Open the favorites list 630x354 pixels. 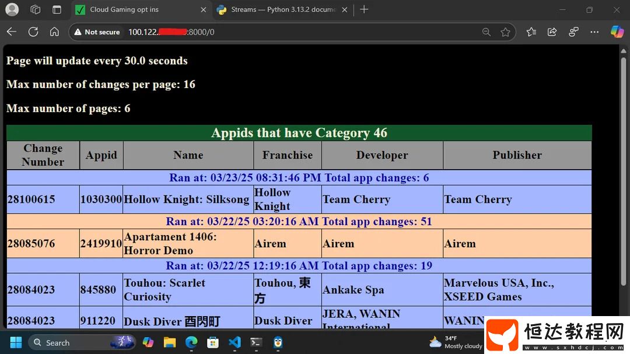pos(531,31)
